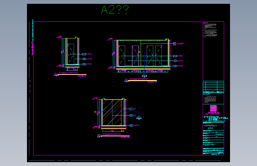Click the door panel in single-door elevation

(71, 54)
